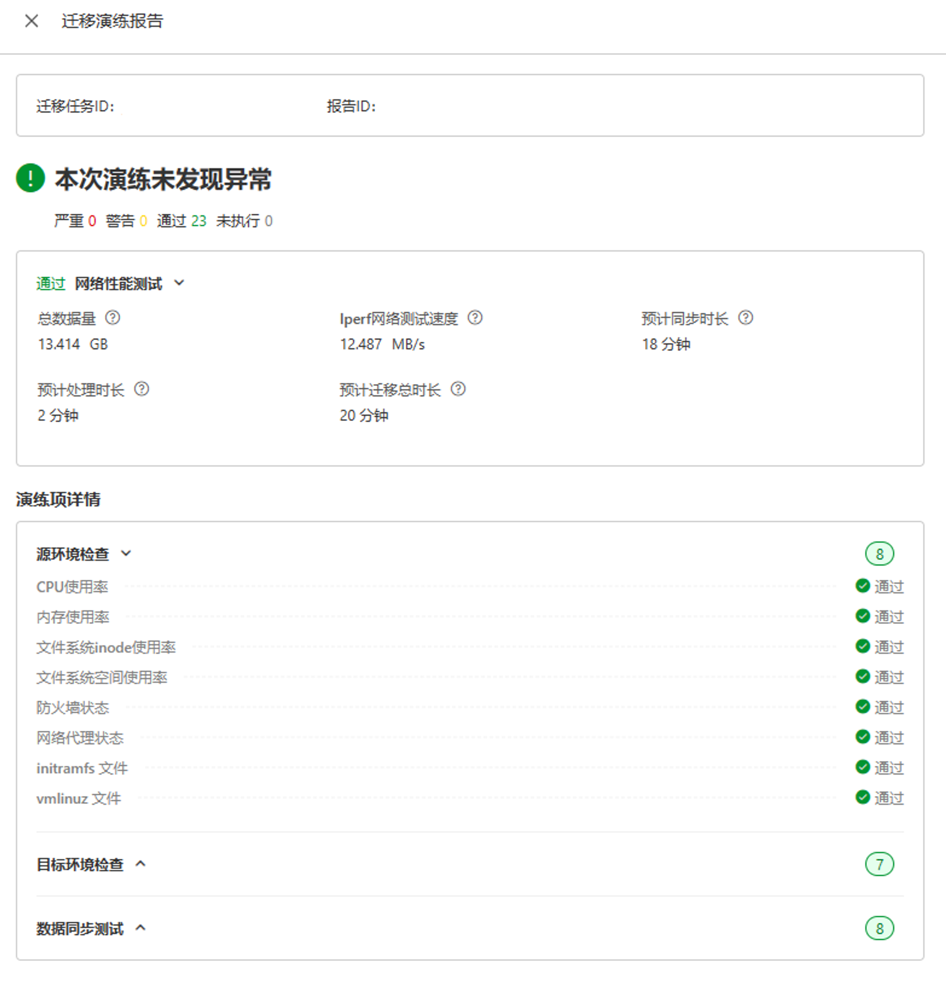This screenshot has width=946, height=988.
Task: Click green check icon for CPU使用率
Action: tap(862, 586)
